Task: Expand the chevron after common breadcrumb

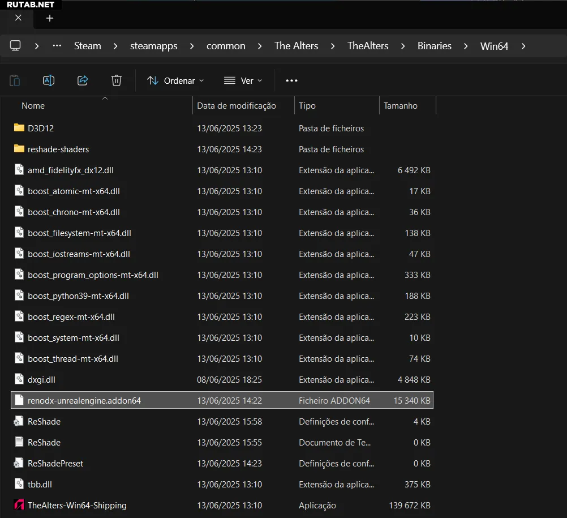Action: tap(260, 46)
